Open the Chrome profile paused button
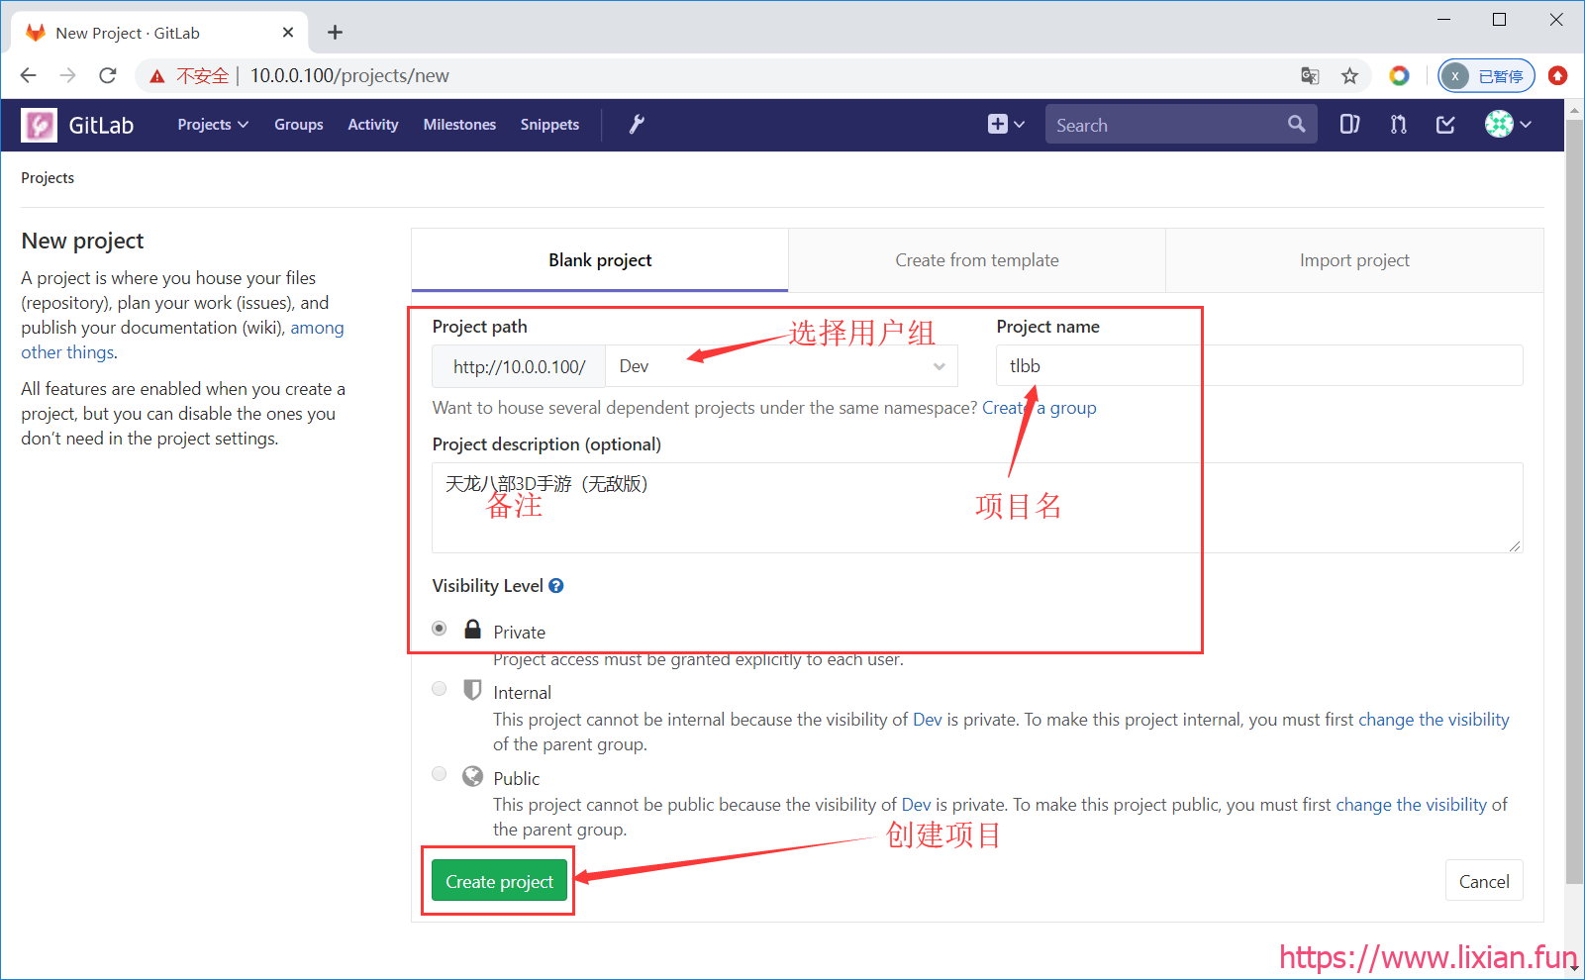This screenshot has height=980, width=1585. point(1486,76)
